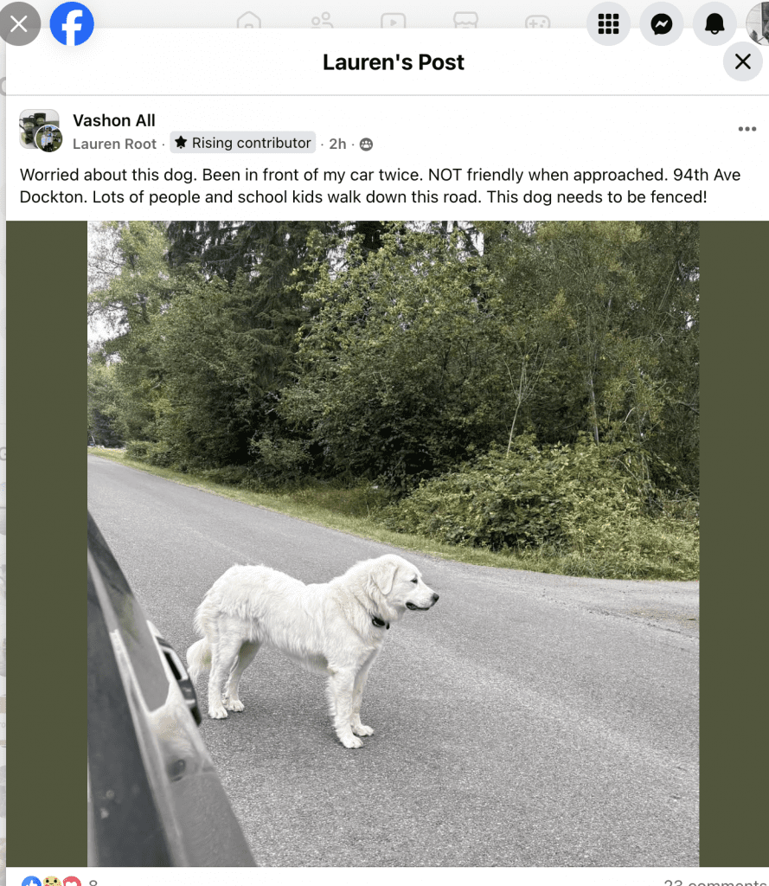Open the notifications bell icon

pyautogui.click(x=715, y=23)
